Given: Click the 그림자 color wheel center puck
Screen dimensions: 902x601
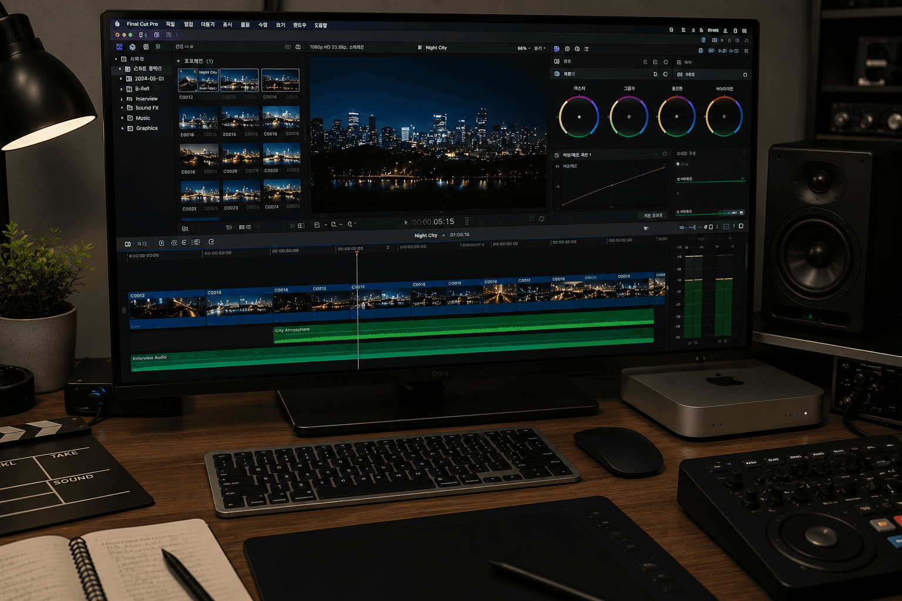Looking at the screenshot, I should click(x=629, y=117).
